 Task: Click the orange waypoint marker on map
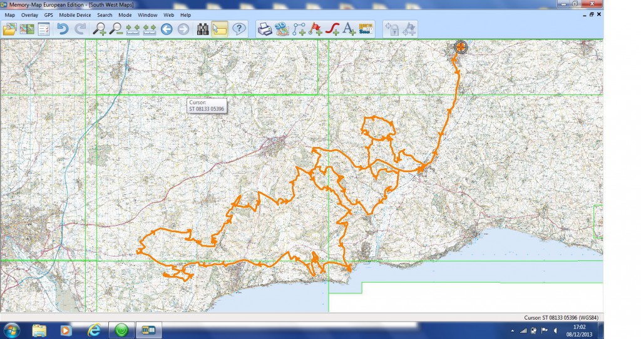pos(461,47)
